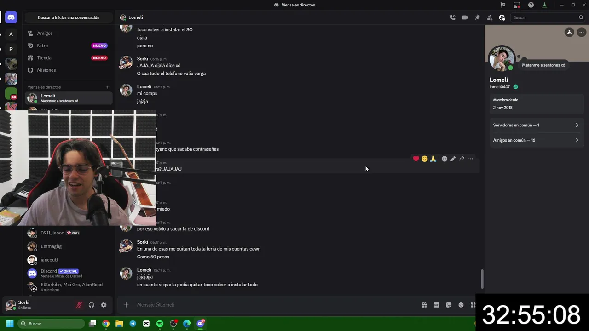Open Spotify from taskbar
This screenshot has width=589, height=331.
(x=160, y=324)
